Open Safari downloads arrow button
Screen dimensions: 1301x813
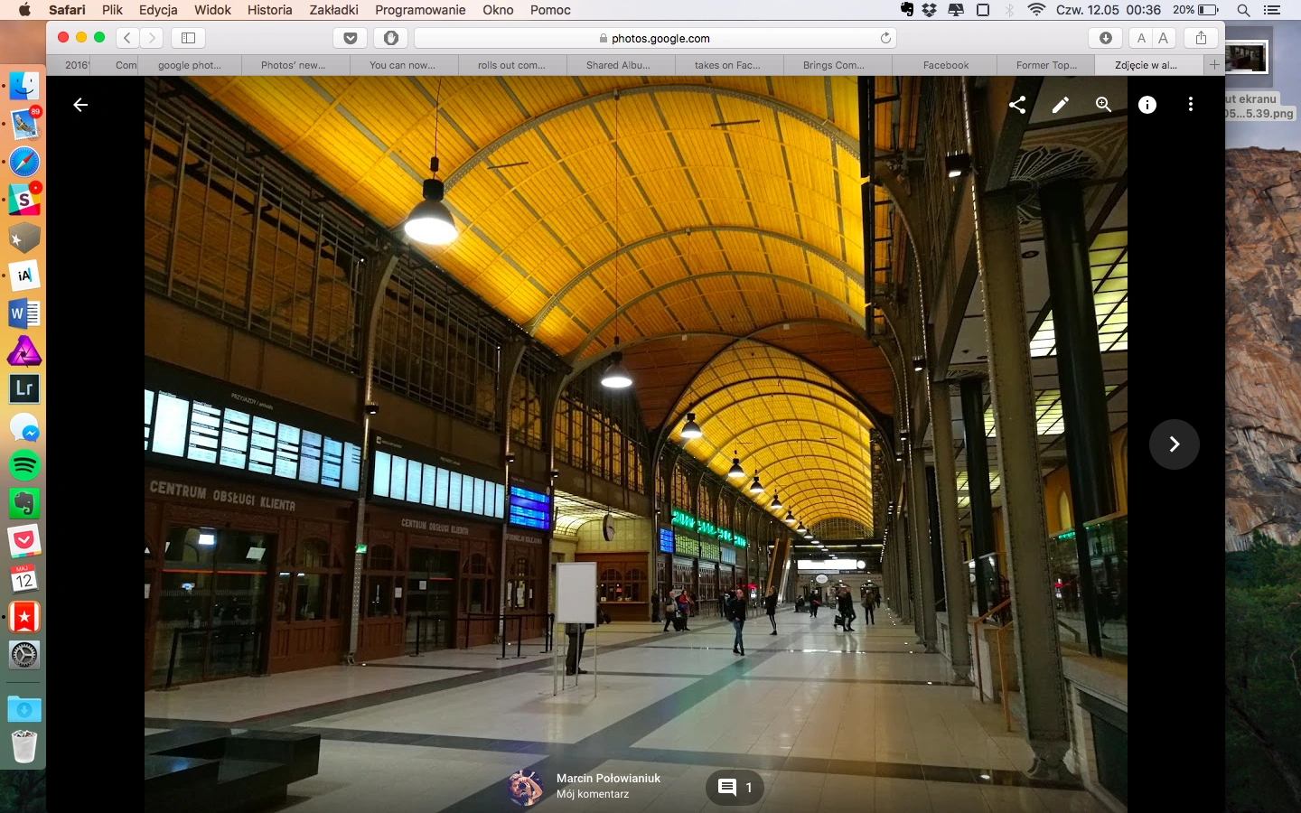(x=1106, y=38)
